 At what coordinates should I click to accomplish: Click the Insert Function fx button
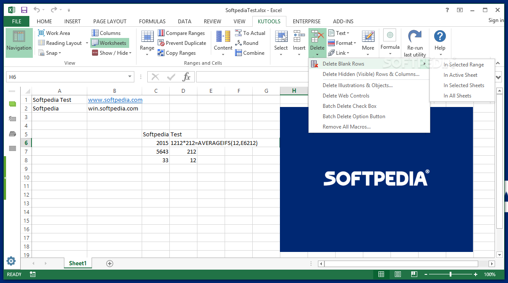coord(186,77)
